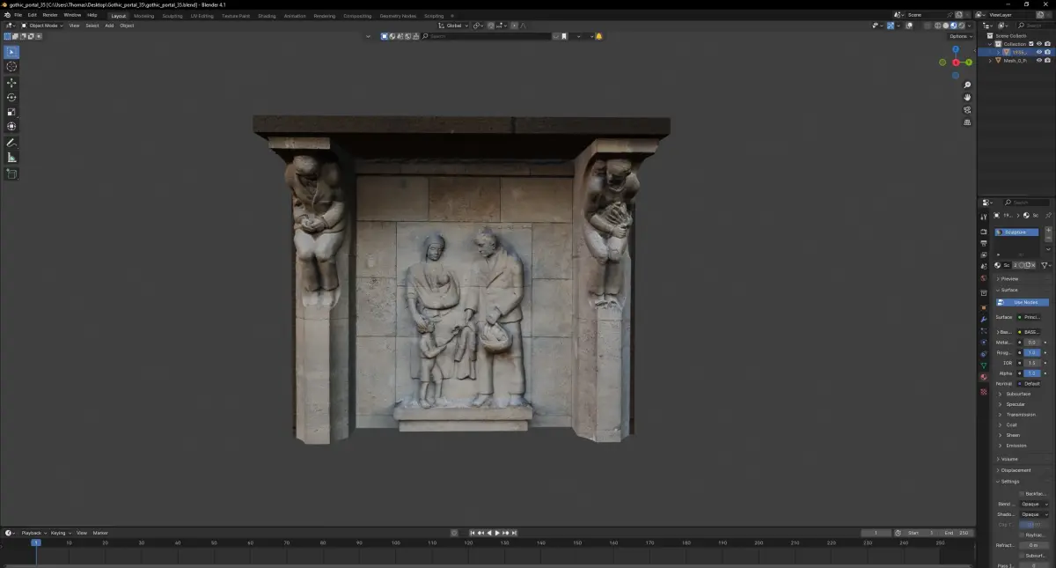Open the Options button in viewport header
The height and width of the screenshot is (568, 1056).
coord(962,36)
